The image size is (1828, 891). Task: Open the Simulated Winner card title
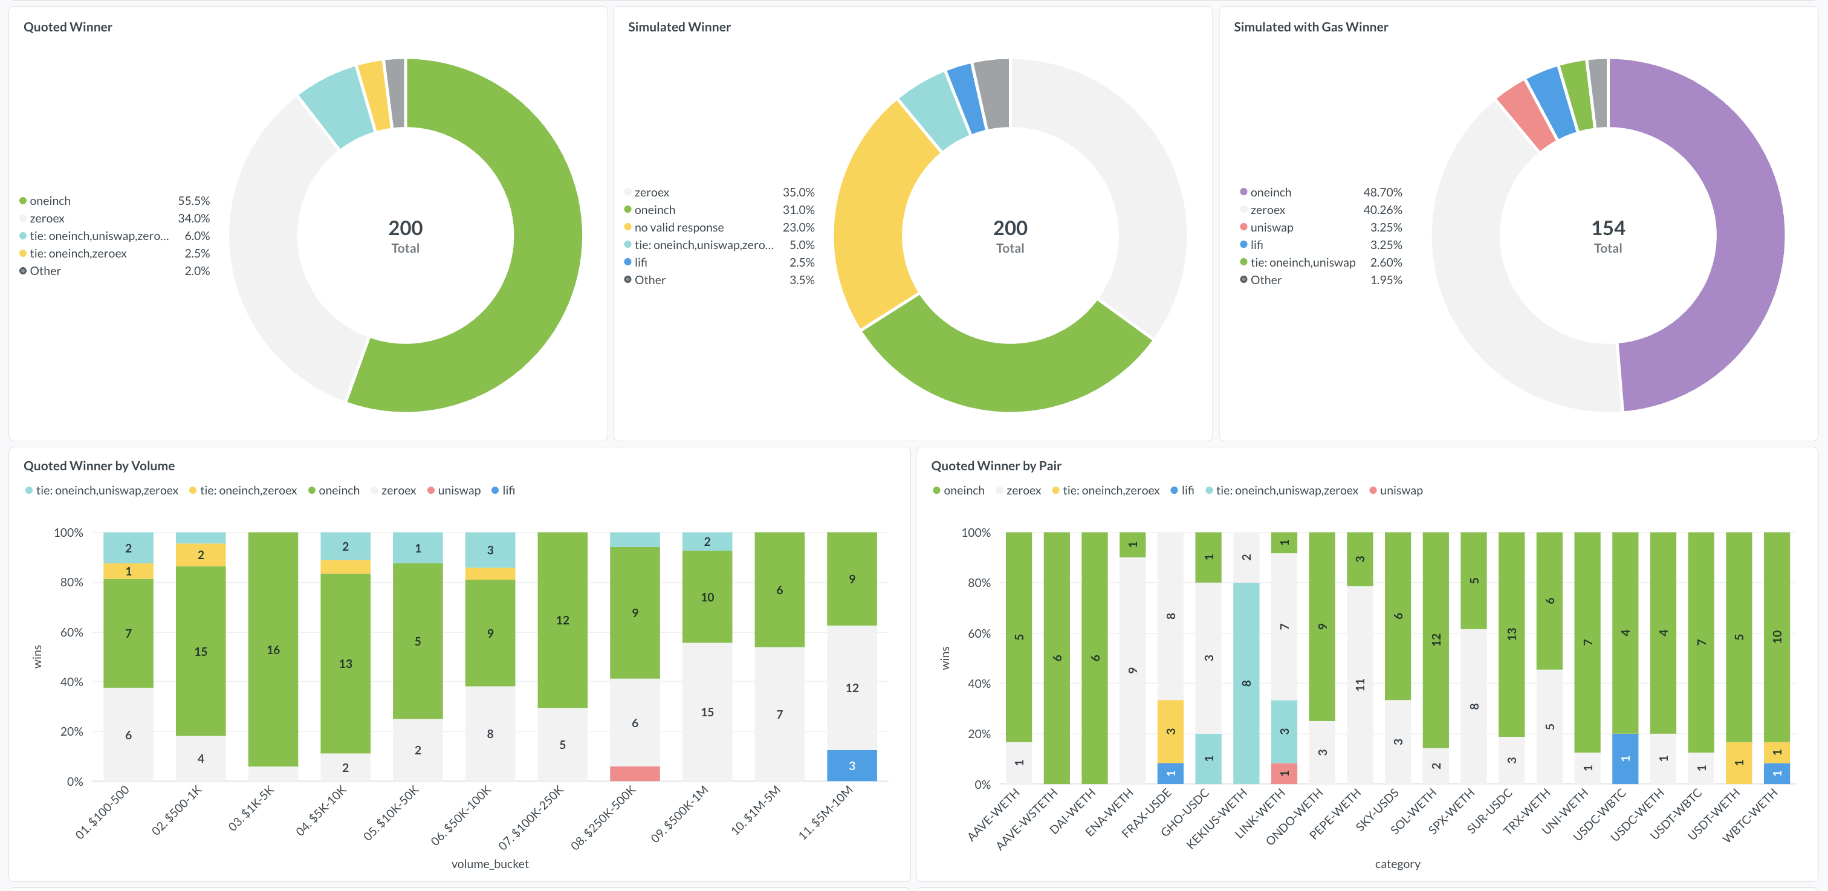point(679,27)
